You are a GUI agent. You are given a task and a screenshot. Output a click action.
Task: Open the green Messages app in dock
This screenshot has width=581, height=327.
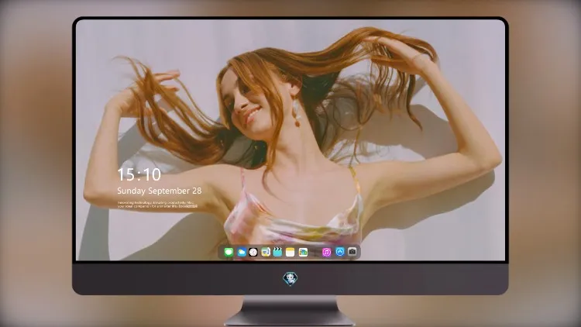tap(229, 253)
